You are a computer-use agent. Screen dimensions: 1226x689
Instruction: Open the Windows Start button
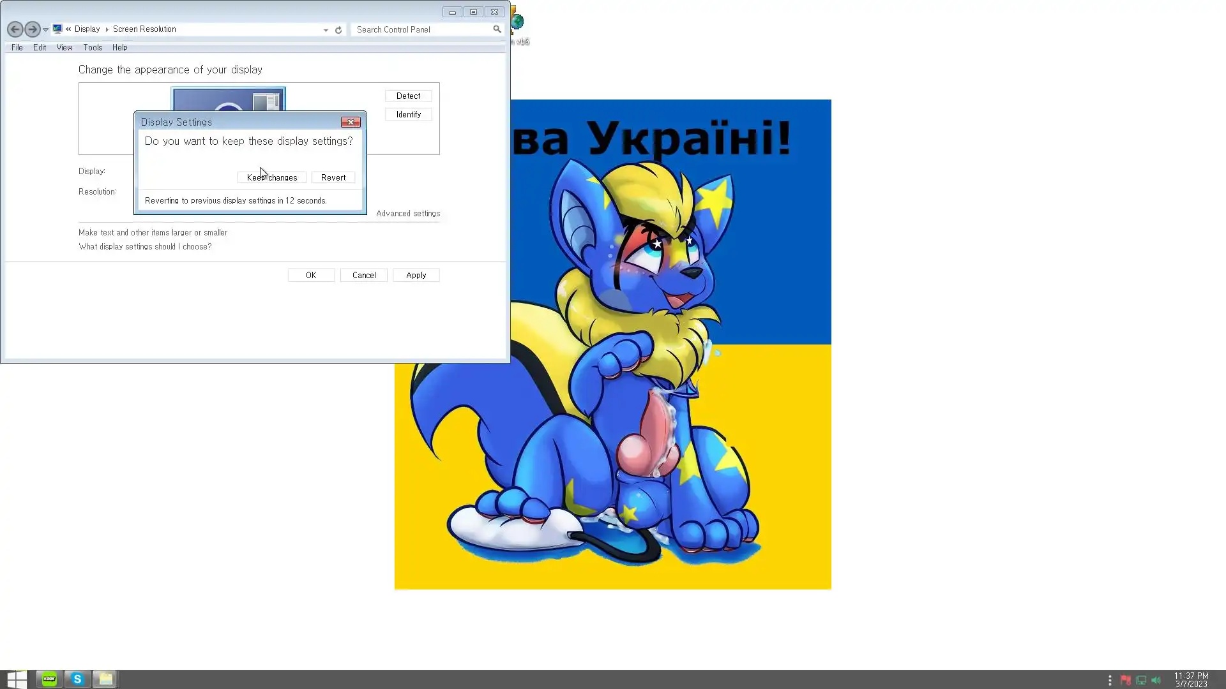(x=17, y=679)
